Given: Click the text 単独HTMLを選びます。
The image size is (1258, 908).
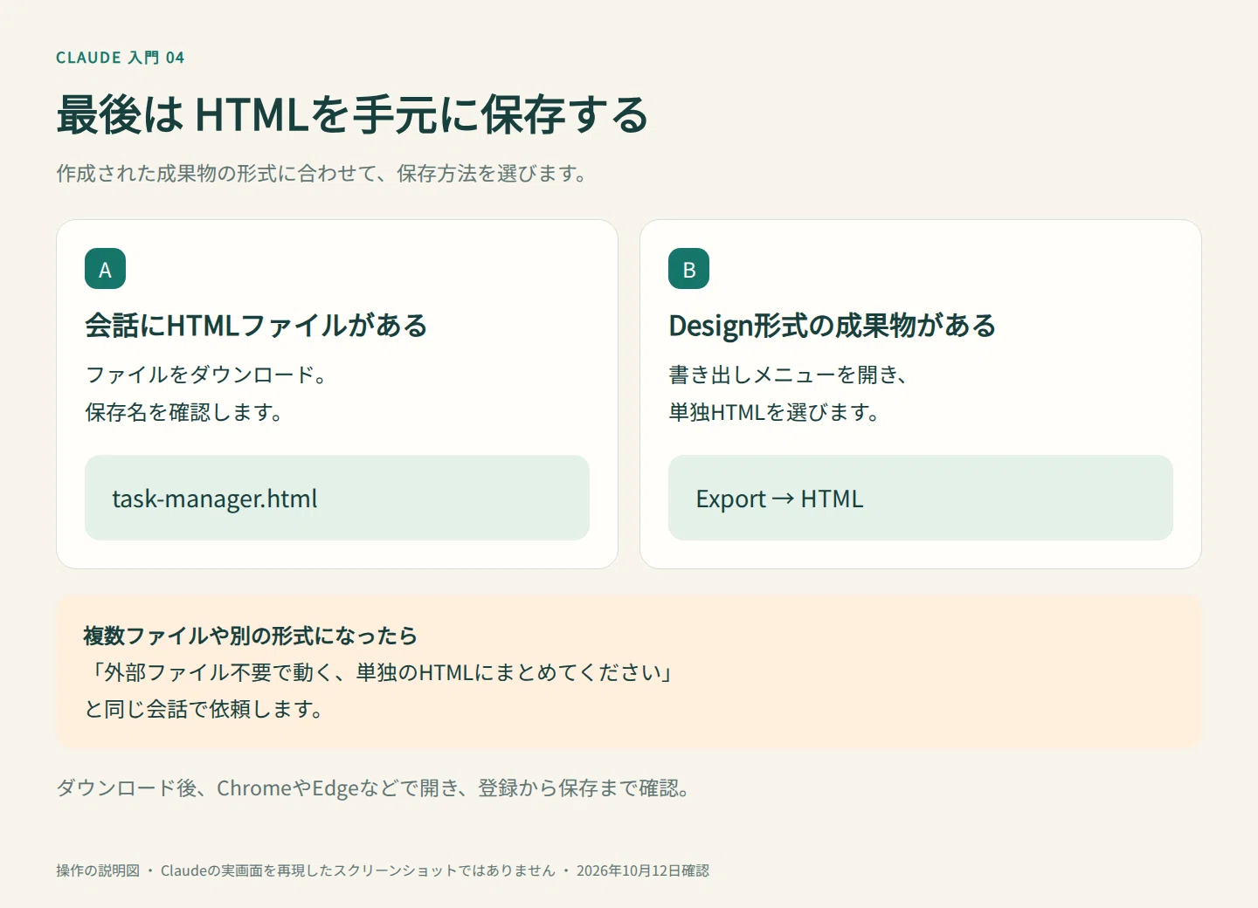Looking at the screenshot, I should (x=774, y=412).
